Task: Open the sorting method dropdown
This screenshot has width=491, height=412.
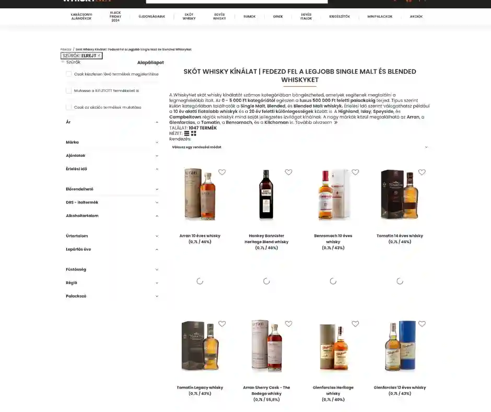Action: (x=299, y=147)
